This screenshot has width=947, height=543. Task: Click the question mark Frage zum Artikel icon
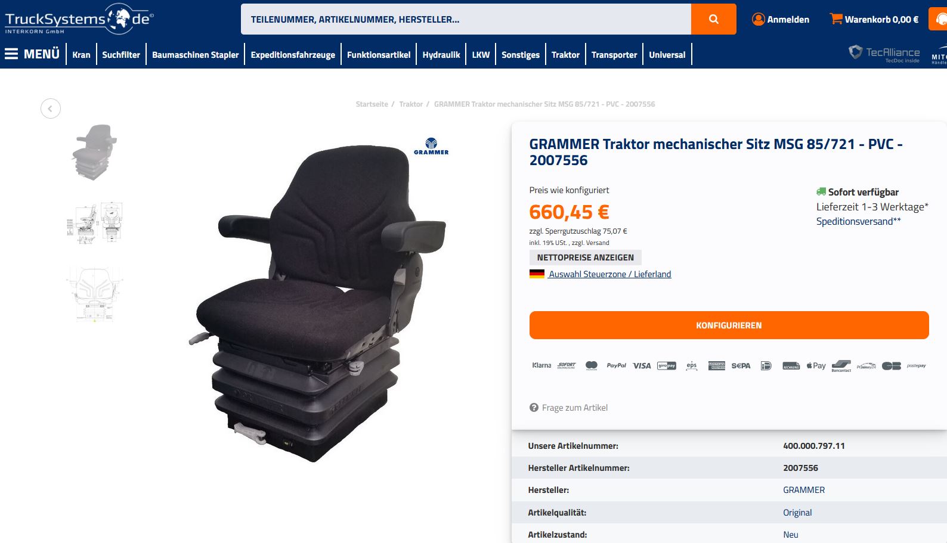click(x=534, y=408)
